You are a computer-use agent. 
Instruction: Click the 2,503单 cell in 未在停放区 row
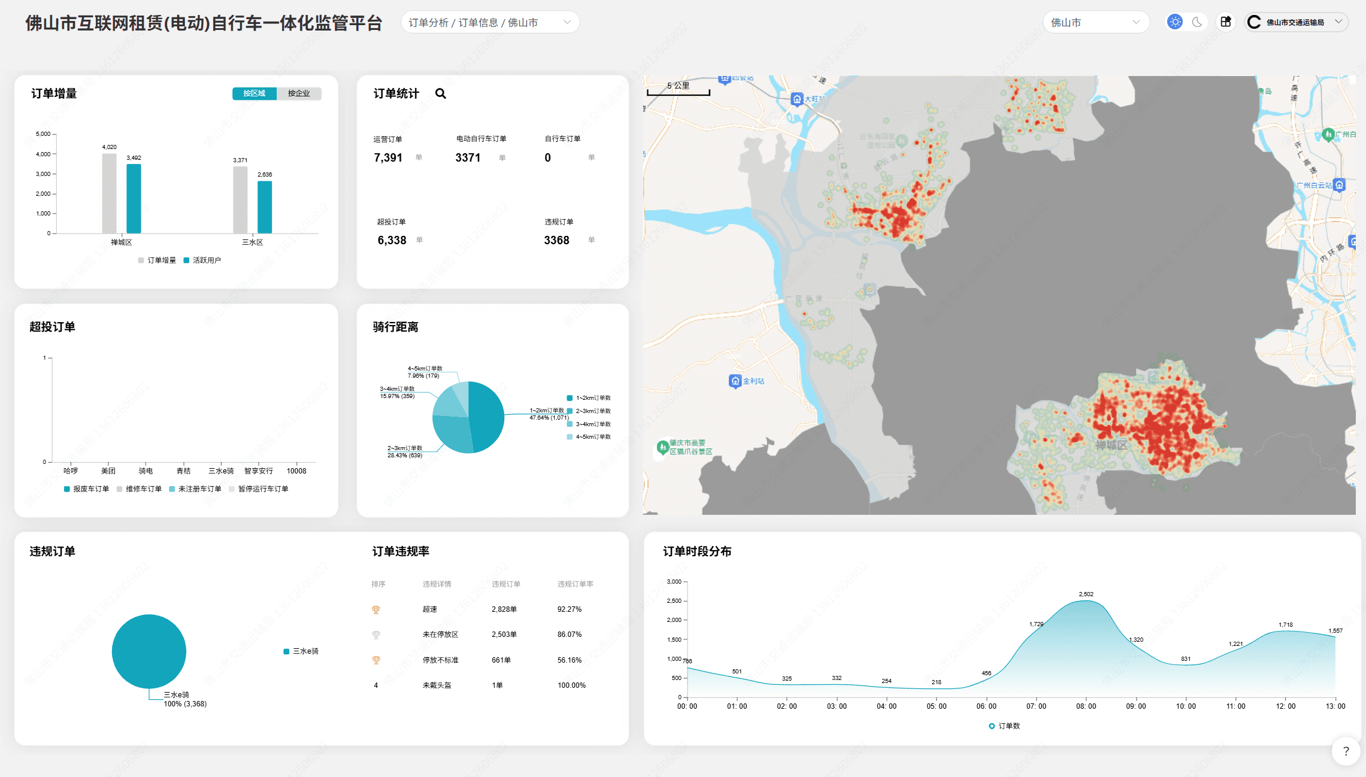point(504,635)
